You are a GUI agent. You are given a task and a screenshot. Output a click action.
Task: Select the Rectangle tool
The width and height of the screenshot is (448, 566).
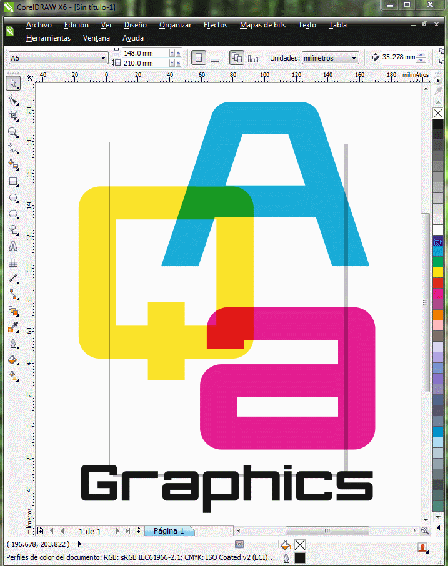coord(13,182)
